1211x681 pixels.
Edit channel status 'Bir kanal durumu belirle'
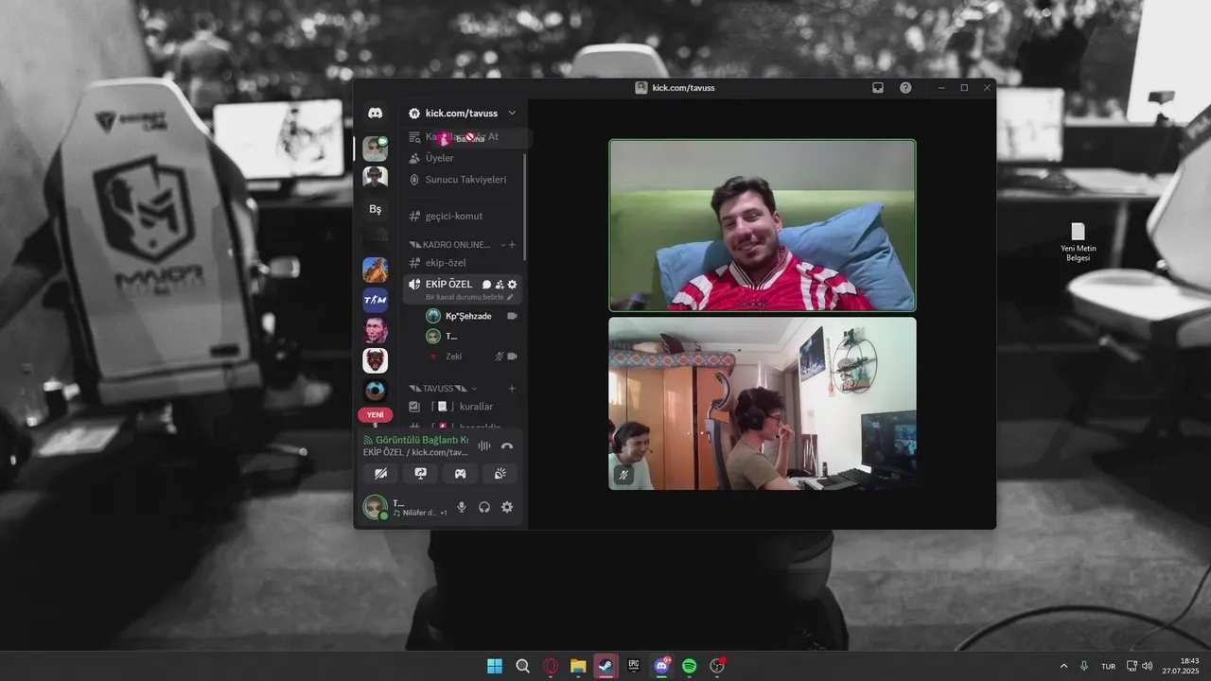tap(470, 297)
